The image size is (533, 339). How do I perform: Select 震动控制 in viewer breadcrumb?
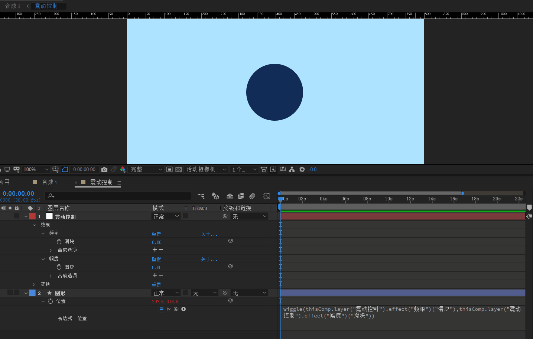[x=46, y=6]
